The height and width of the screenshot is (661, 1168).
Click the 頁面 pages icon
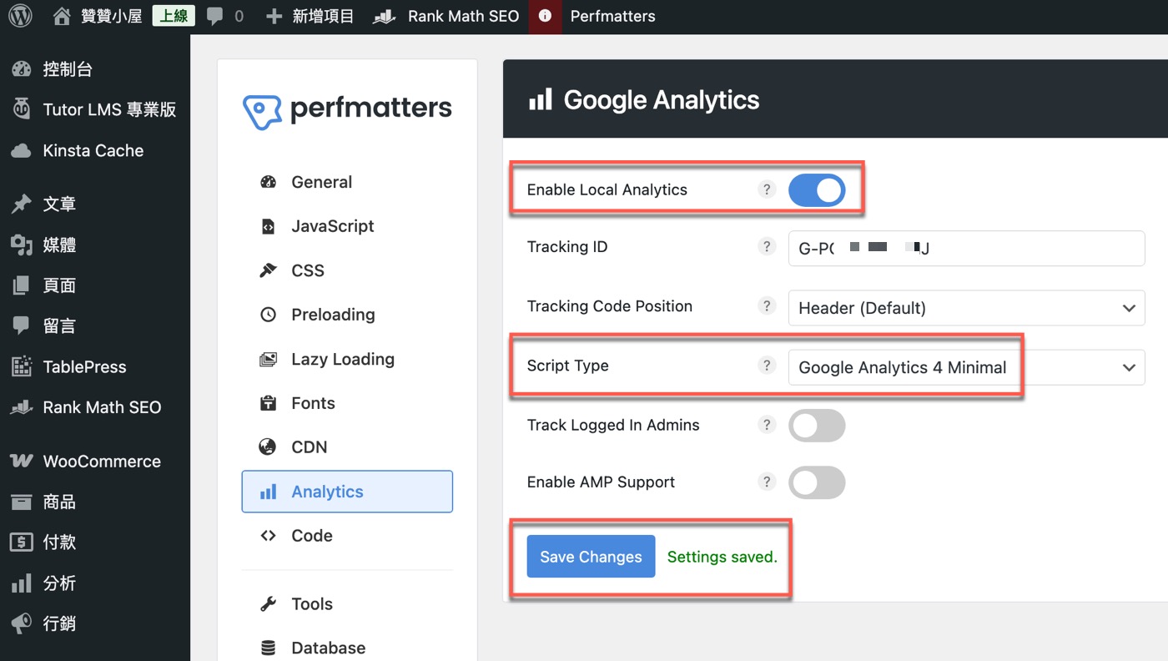pyautogui.click(x=22, y=285)
